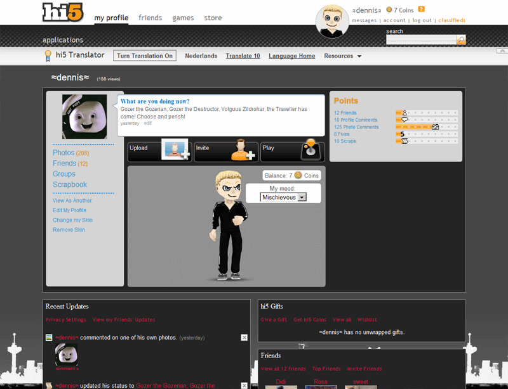Viewport: 508px width, 389px height.
Task: Click the hi5 Translator ribbon badge icon
Action: (48, 56)
